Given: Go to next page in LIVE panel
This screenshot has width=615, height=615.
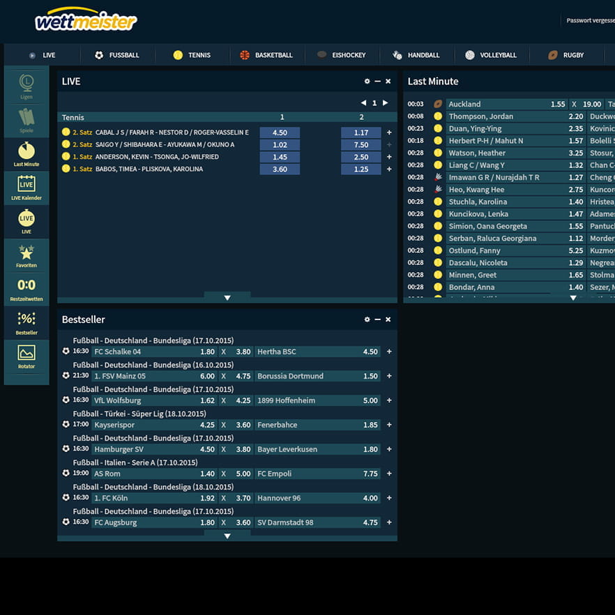Looking at the screenshot, I should (x=385, y=103).
